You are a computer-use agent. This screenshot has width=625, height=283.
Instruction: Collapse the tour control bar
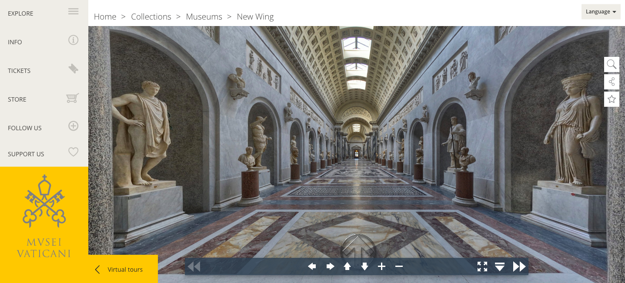click(500, 267)
